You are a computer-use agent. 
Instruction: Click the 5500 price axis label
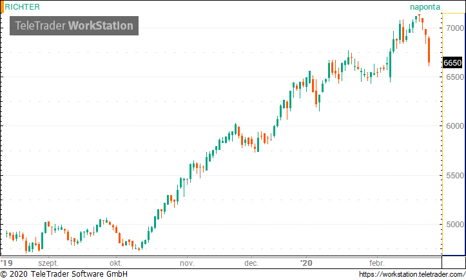pyautogui.click(x=455, y=175)
